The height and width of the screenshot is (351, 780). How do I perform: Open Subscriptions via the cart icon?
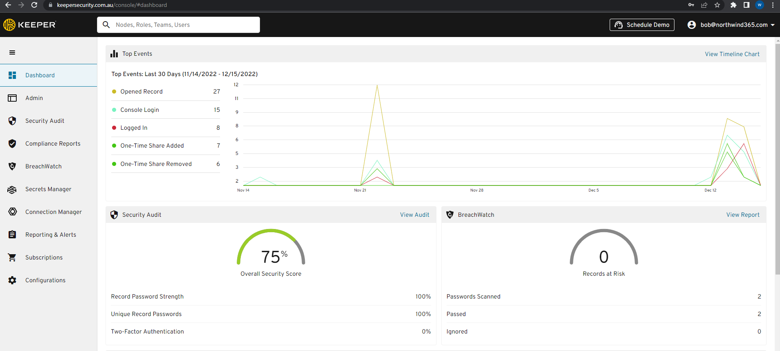(12, 257)
